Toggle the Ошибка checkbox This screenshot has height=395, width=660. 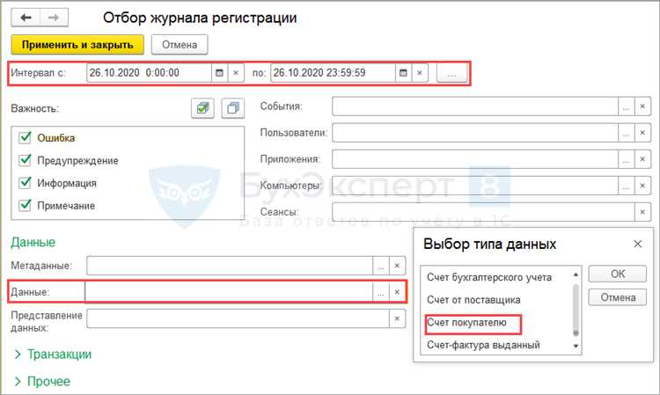26,137
